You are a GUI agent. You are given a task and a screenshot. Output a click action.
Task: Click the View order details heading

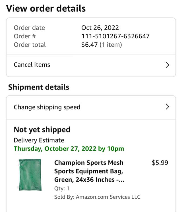click(x=46, y=8)
